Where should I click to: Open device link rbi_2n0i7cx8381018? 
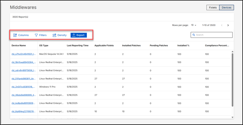coord(24,87)
